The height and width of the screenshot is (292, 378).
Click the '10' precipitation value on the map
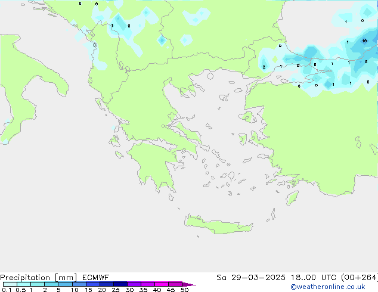(x=364, y=41)
